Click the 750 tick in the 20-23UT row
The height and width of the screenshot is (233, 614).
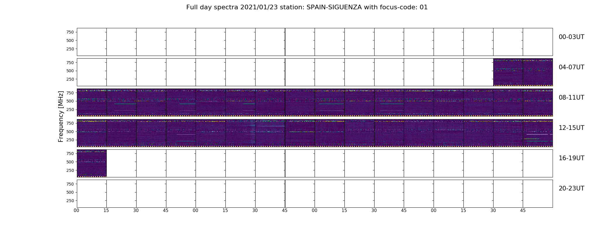click(70, 184)
